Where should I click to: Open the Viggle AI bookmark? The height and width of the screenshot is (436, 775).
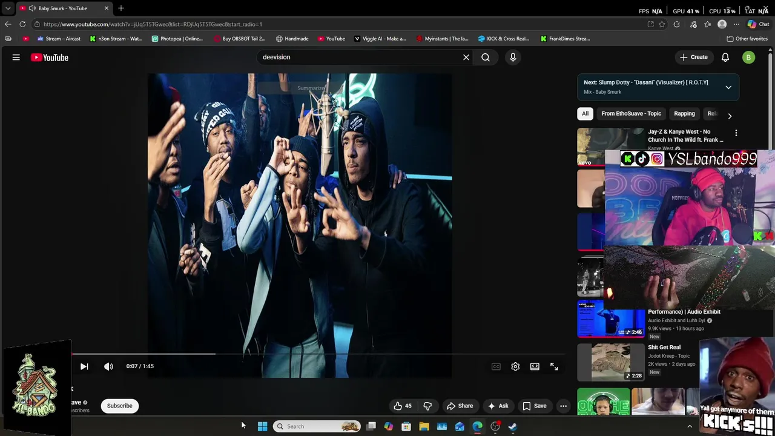pyautogui.click(x=380, y=39)
